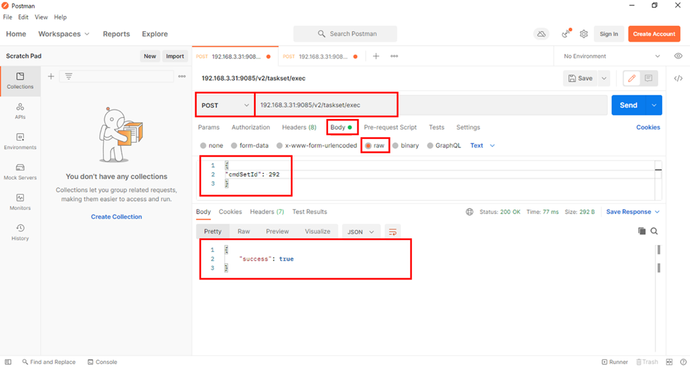This screenshot has height=368, width=690.
Task: Open the code snippet panel icon
Action: click(678, 79)
